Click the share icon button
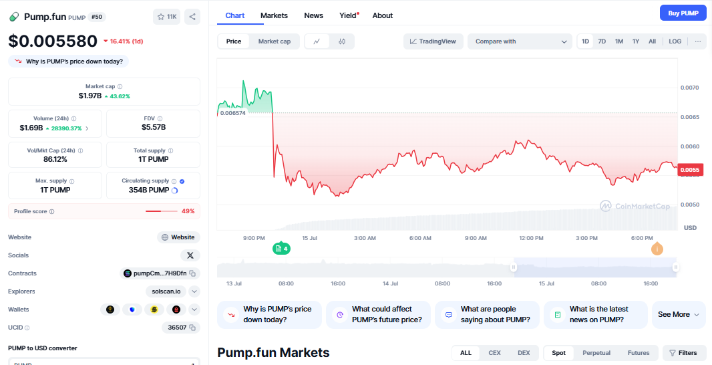712x365 pixels. 192,17
